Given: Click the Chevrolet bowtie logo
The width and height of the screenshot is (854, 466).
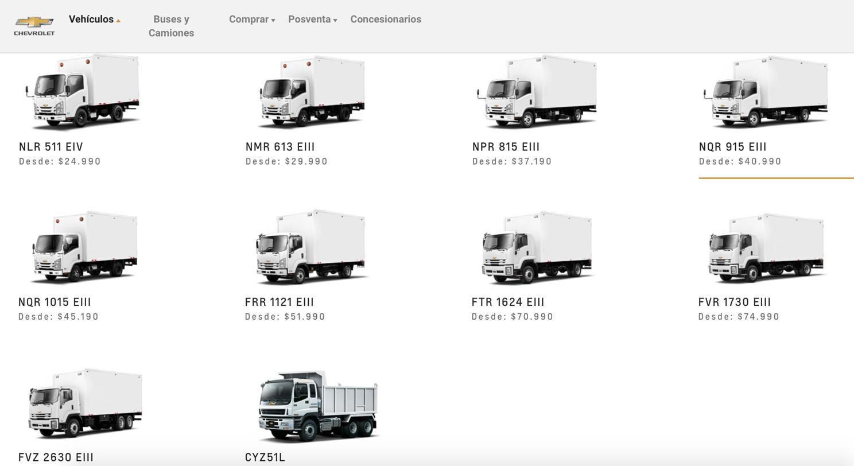Looking at the screenshot, I should tap(34, 26).
